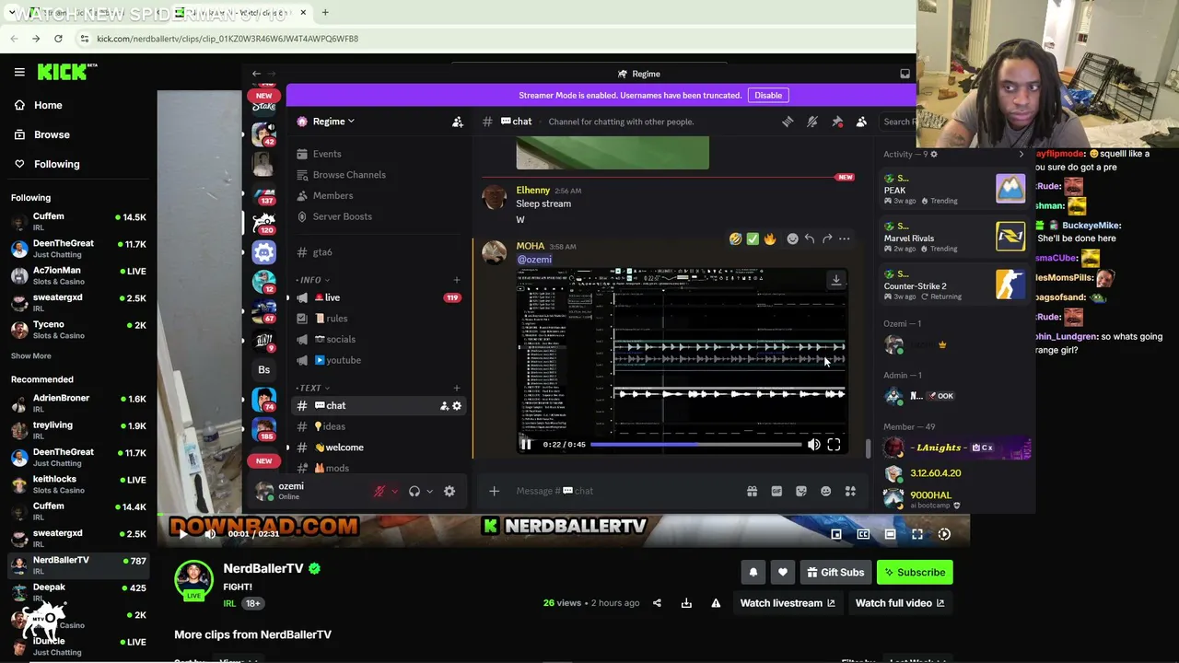Screen dimensions: 1179x663
Task: Toggle notification settings in Discord channel header
Action: coord(812,122)
